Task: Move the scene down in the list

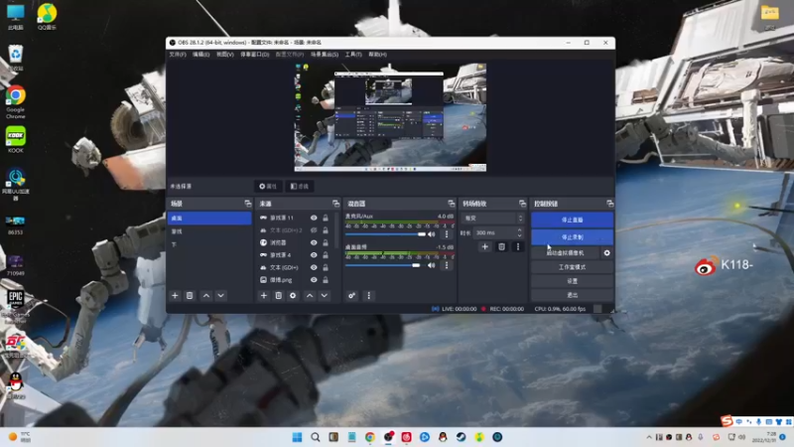Action: [x=220, y=295]
